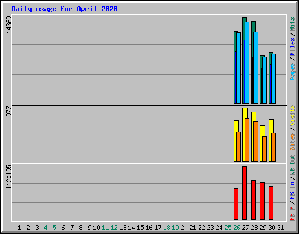This screenshot has width=299, height=234.
Task: Click the day 28 orange sites bar
Action: point(256,142)
